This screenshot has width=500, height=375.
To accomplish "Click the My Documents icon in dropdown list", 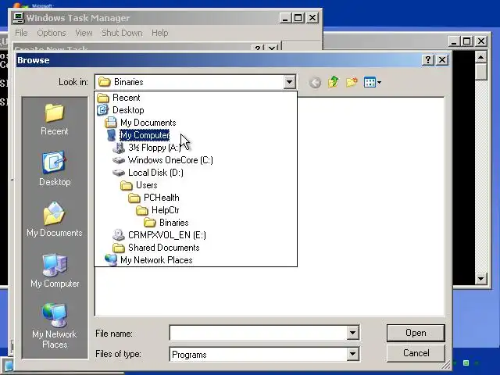I will click(x=111, y=123).
